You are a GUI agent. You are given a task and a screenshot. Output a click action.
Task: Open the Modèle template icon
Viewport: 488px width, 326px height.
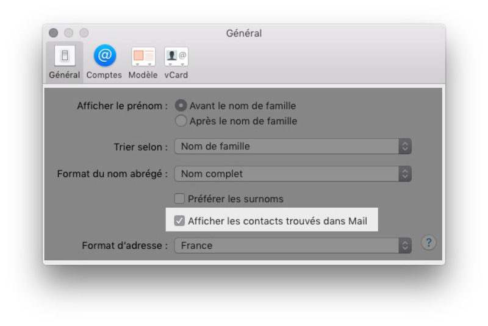coord(143,62)
